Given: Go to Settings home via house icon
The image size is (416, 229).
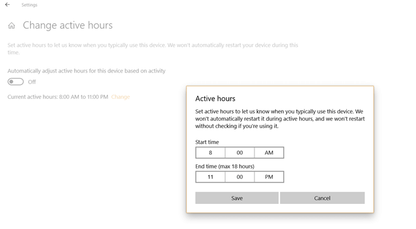Looking at the screenshot, I should (12, 26).
